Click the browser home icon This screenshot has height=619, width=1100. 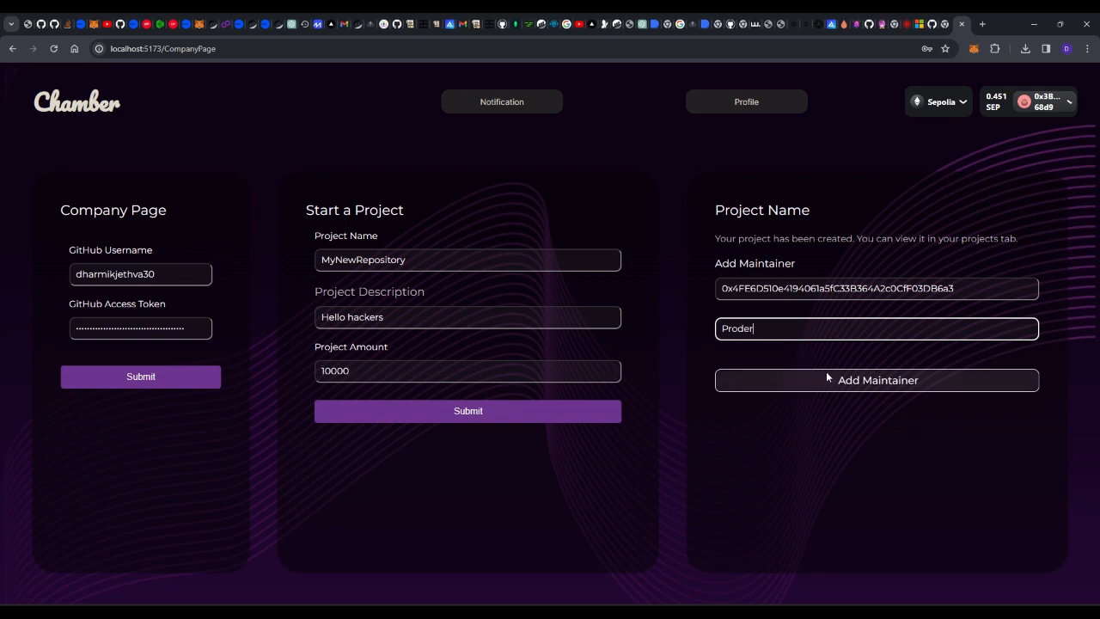[x=74, y=49]
